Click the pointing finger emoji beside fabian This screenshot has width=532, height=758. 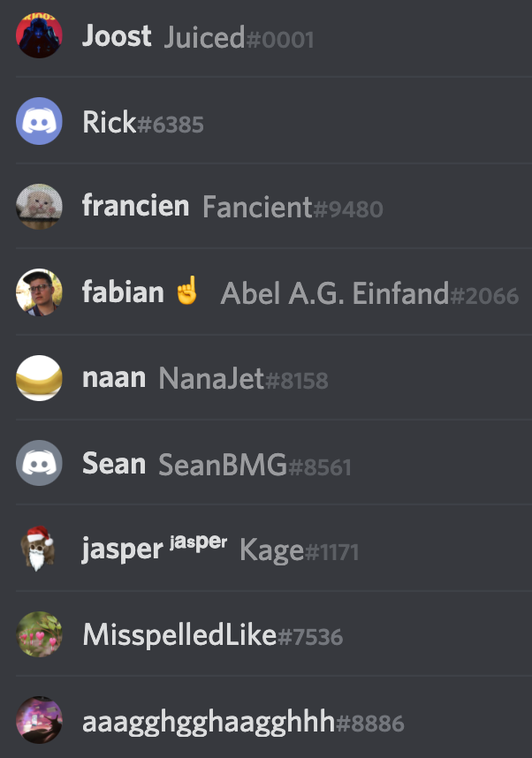(187, 290)
